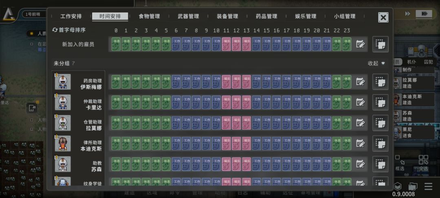Copy 伊斯梅娜's schedule
The width and height of the screenshot is (440, 198).
[381, 81]
